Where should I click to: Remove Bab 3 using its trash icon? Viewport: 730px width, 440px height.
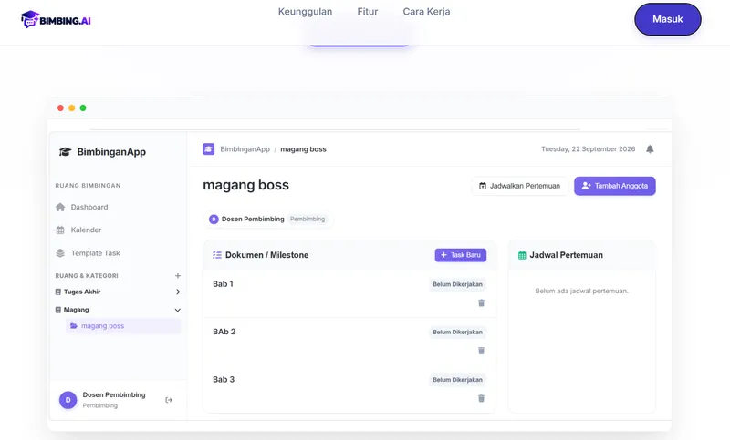click(482, 398)
